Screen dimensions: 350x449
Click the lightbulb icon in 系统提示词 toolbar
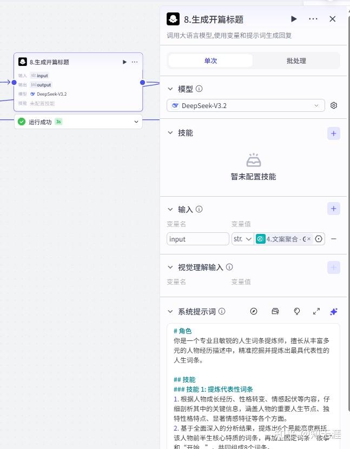click(x=297, y=311)
